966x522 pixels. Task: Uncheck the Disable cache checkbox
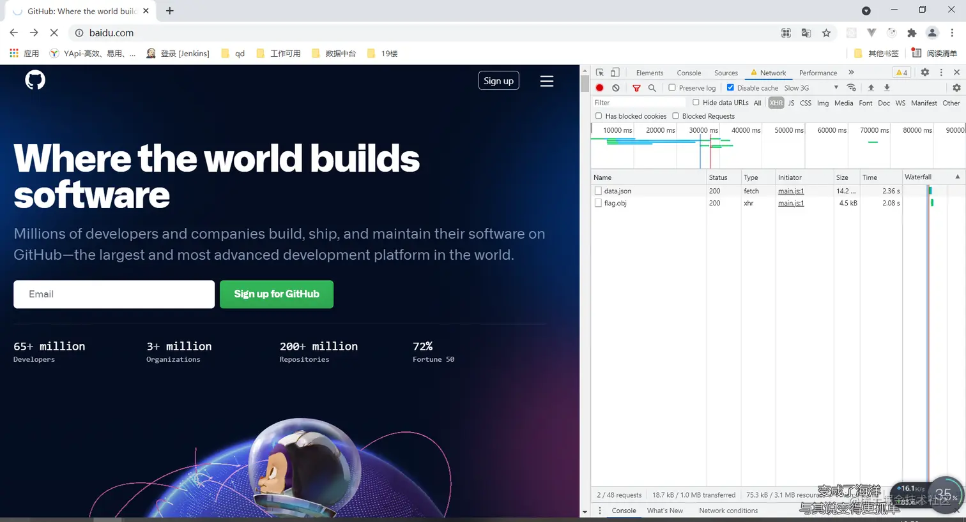[x=730, y=87]
